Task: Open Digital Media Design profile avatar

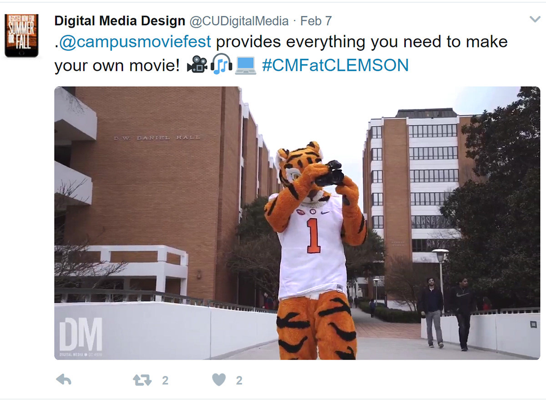Action: (x=21, y=36)
